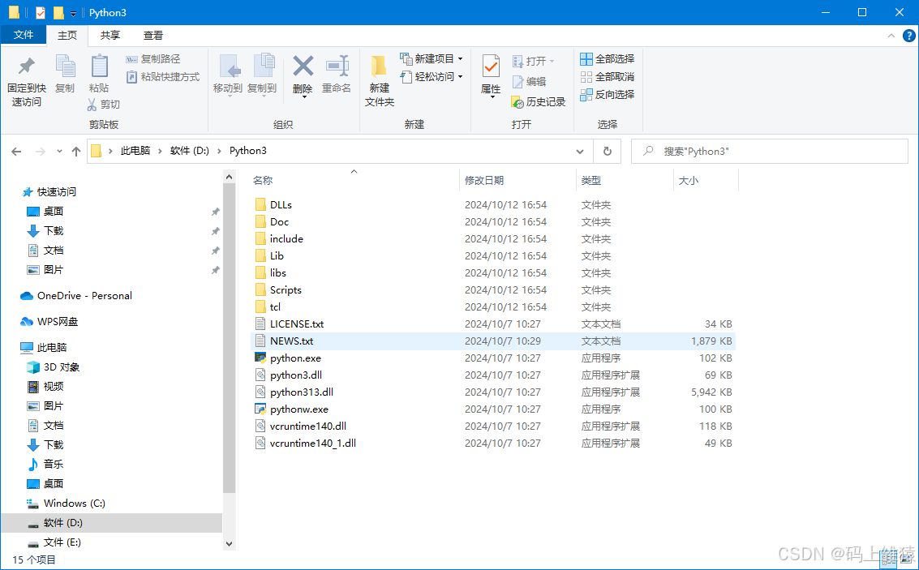Click Copy path (复制路径)
This screenshot has width=919, height=570.
[x=153, y=59]
